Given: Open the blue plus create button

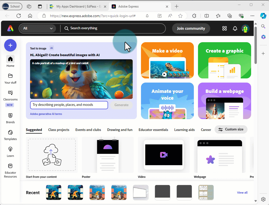Looking at the screenshot, I should point(10,45).
